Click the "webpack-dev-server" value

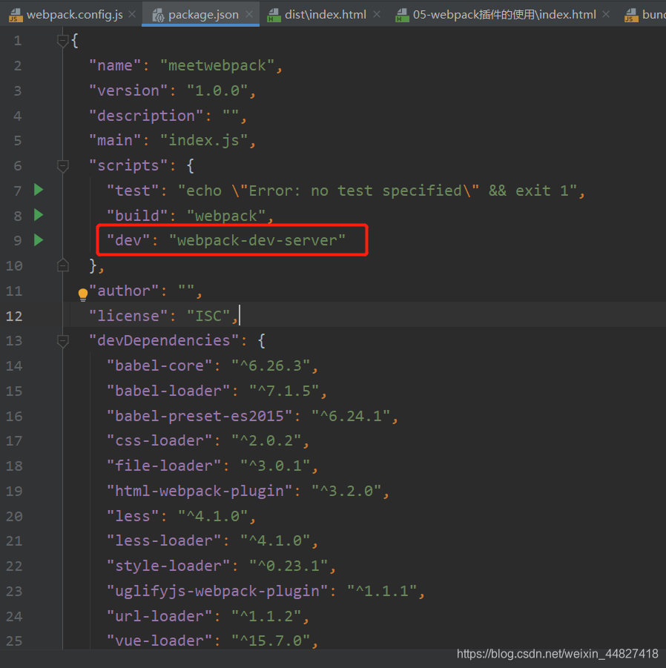point(257,241)
